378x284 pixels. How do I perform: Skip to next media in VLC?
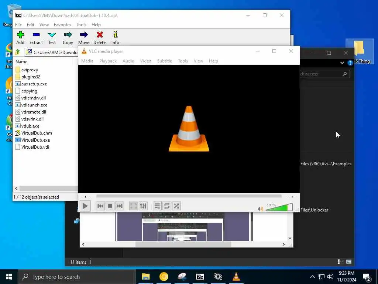click(x=120, y=206)
